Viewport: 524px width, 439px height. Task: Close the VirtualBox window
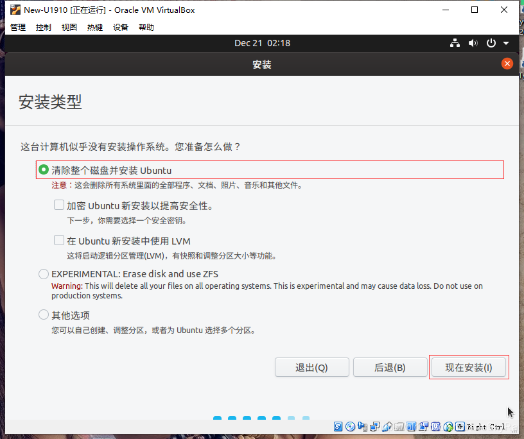click(504, 10)
